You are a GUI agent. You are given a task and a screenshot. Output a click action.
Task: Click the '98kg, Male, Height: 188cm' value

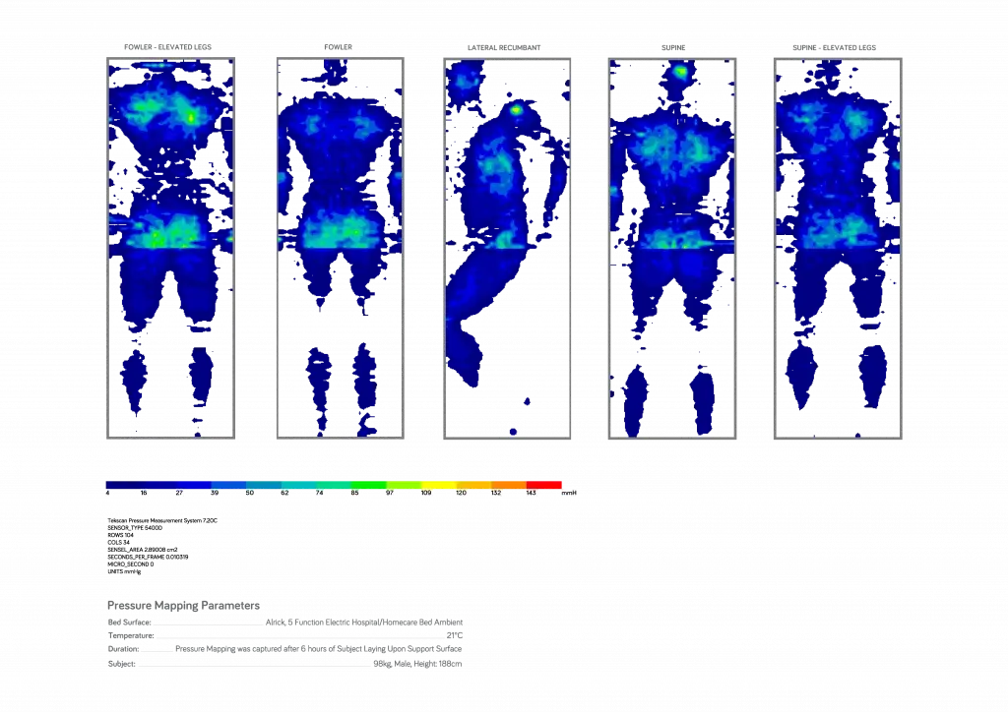(x=417, y=664)
